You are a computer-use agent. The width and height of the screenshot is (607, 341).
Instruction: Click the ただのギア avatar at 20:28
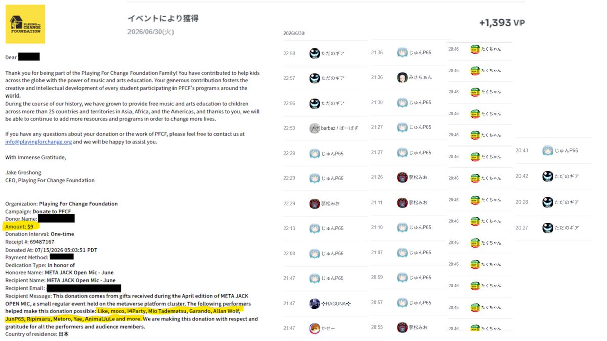pyautogui.click(x=548, y=202)
